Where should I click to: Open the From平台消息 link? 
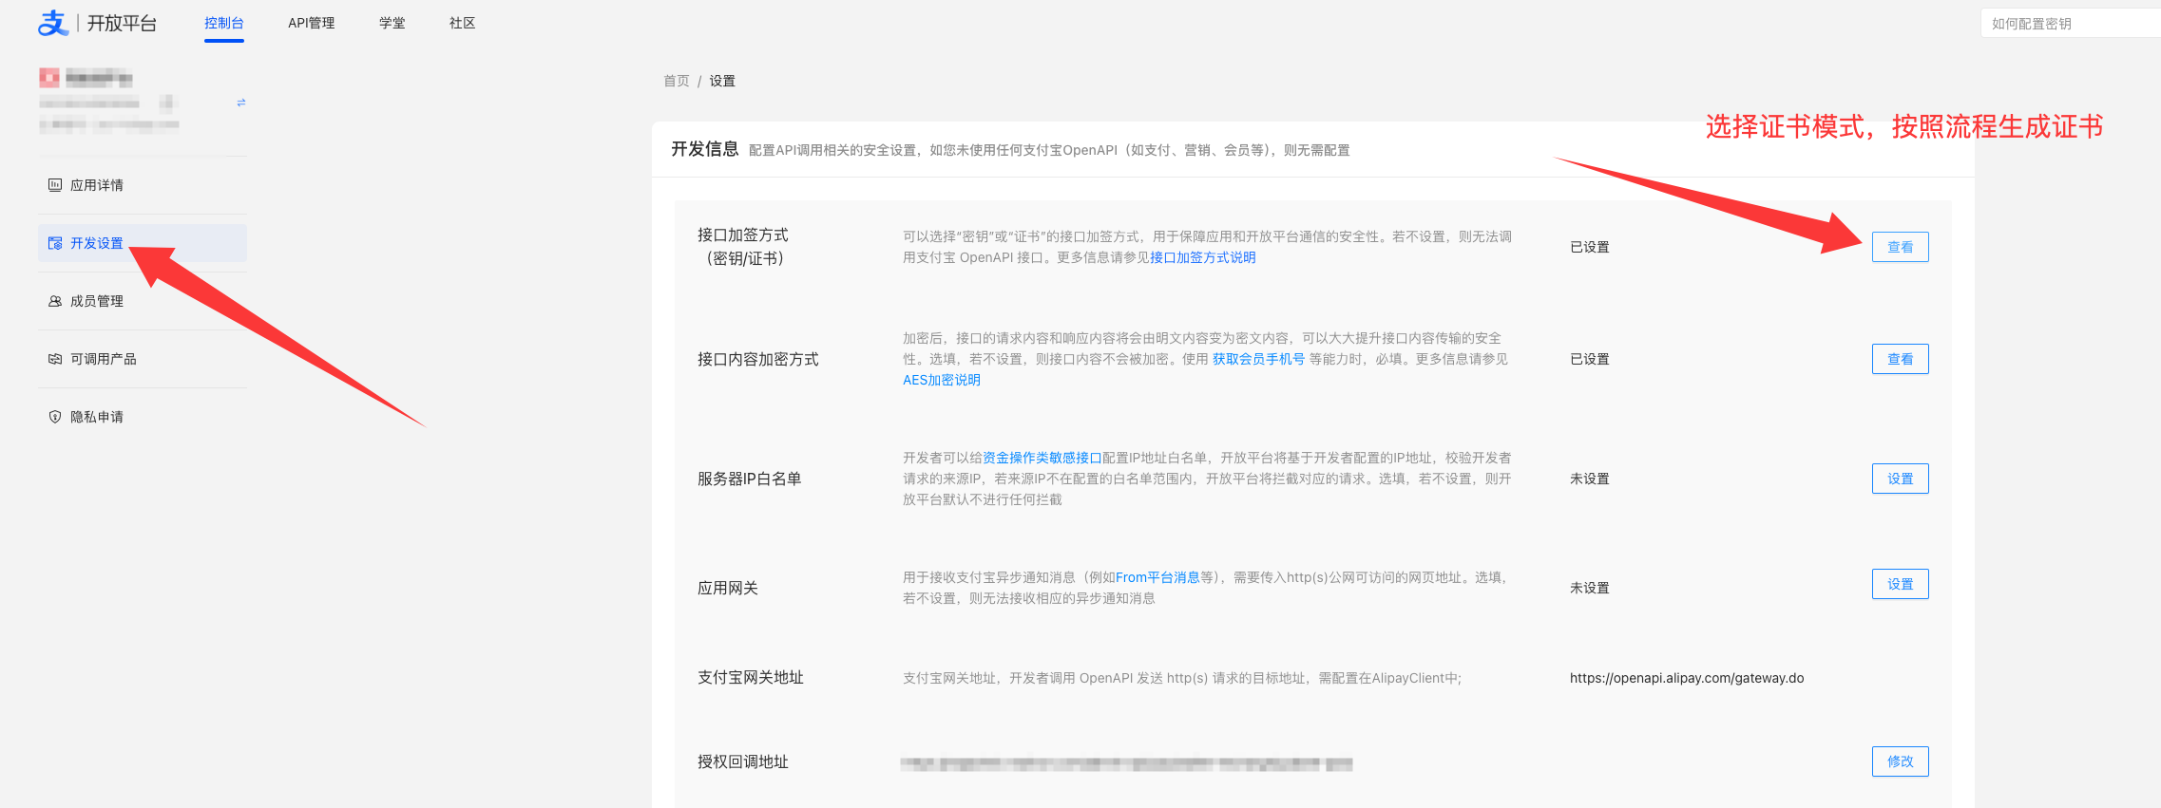pos(1157,577)
